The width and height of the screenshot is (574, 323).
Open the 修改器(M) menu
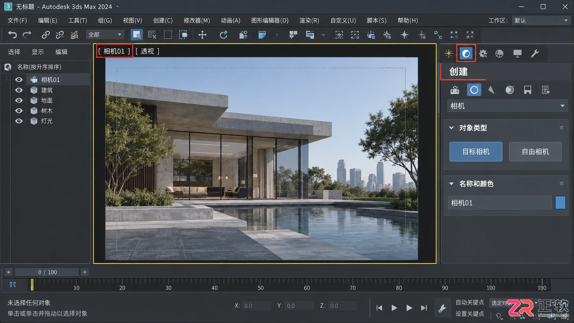click(197, 20)
